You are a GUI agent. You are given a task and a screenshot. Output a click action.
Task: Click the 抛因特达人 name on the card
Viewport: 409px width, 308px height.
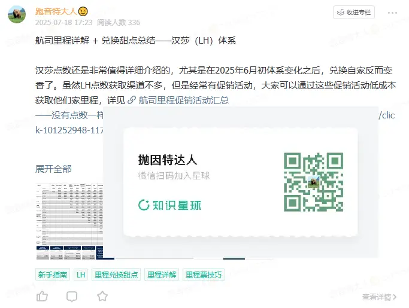click(x=168, y=160)
